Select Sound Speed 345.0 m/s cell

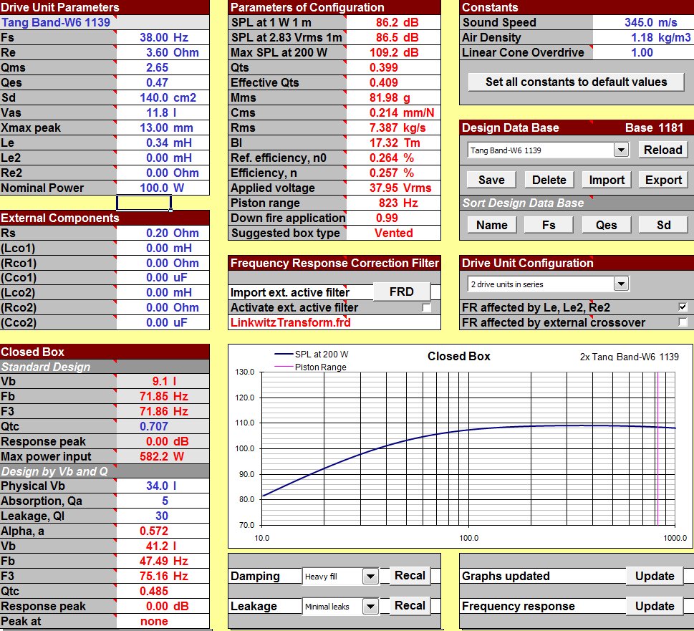click(x=643, y=23)
